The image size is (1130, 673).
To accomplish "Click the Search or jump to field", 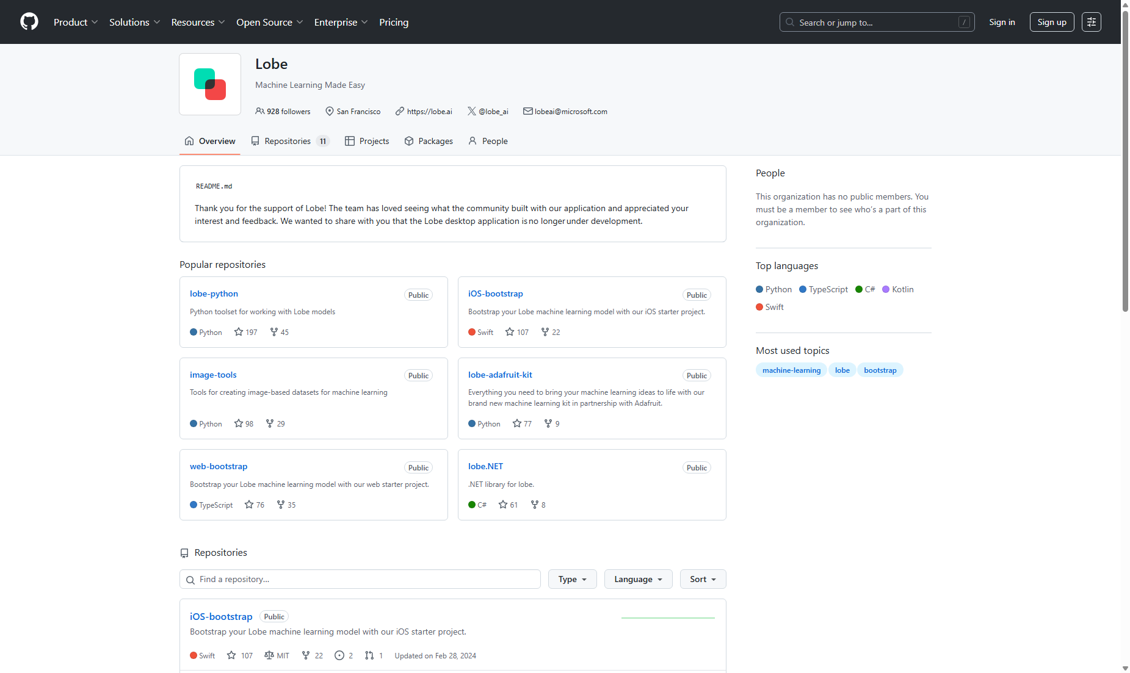I will [877, 22].
